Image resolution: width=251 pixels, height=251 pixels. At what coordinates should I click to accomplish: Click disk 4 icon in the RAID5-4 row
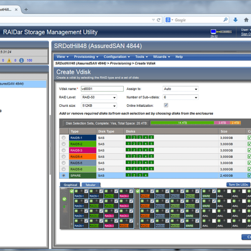click(x=145, y=156)
